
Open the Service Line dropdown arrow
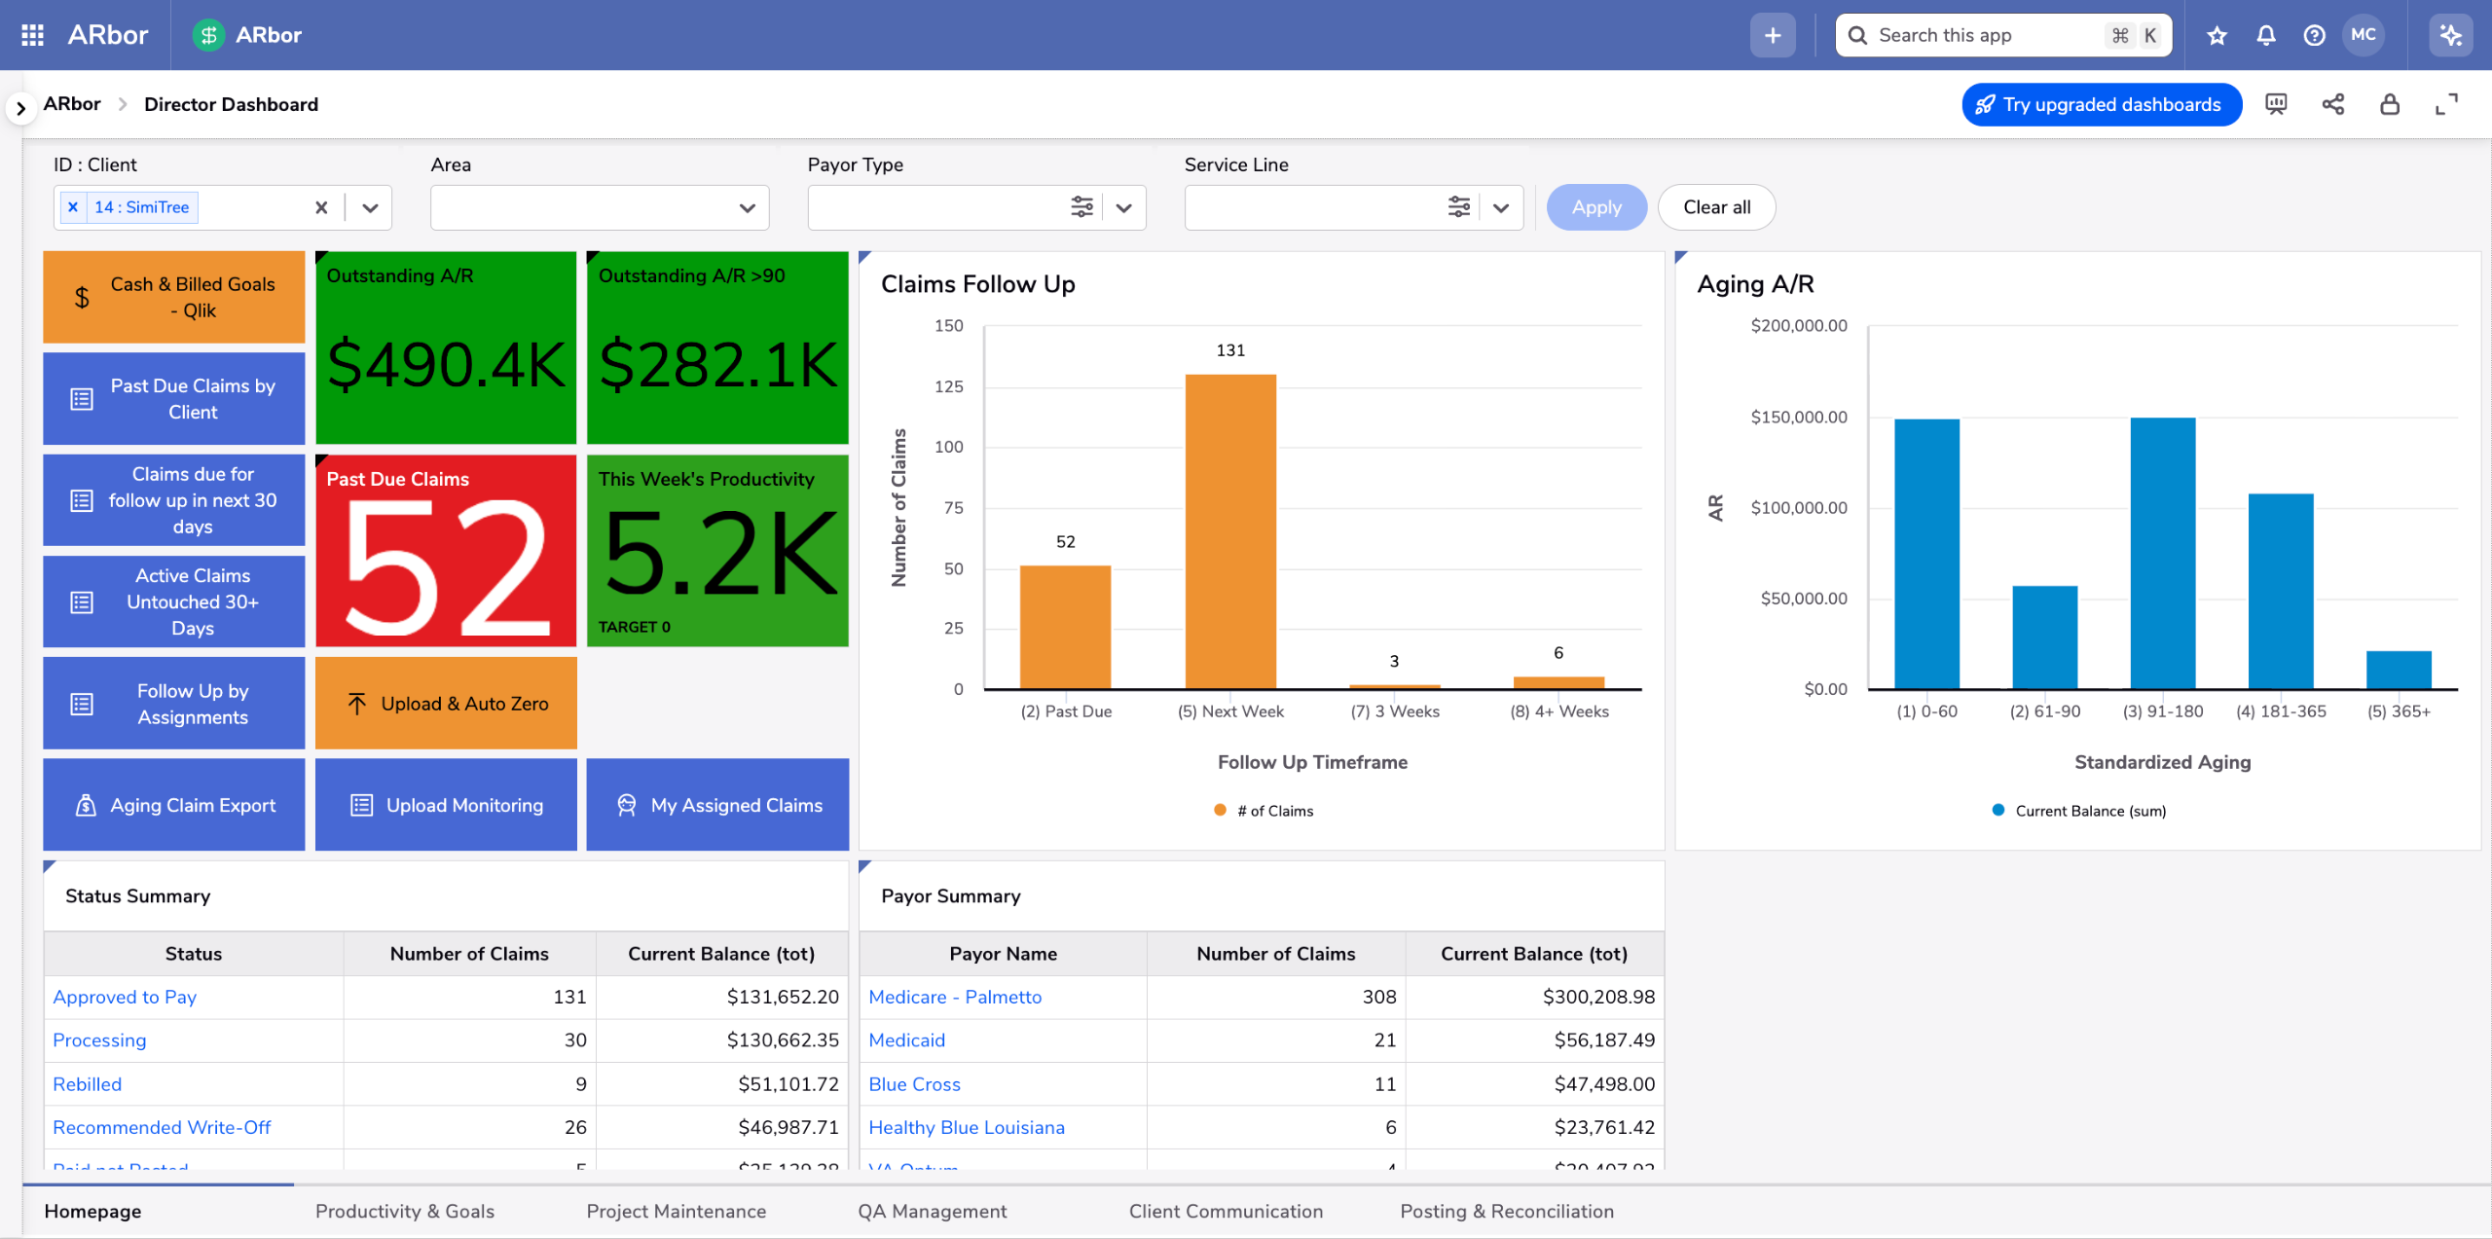point(1500,207)
